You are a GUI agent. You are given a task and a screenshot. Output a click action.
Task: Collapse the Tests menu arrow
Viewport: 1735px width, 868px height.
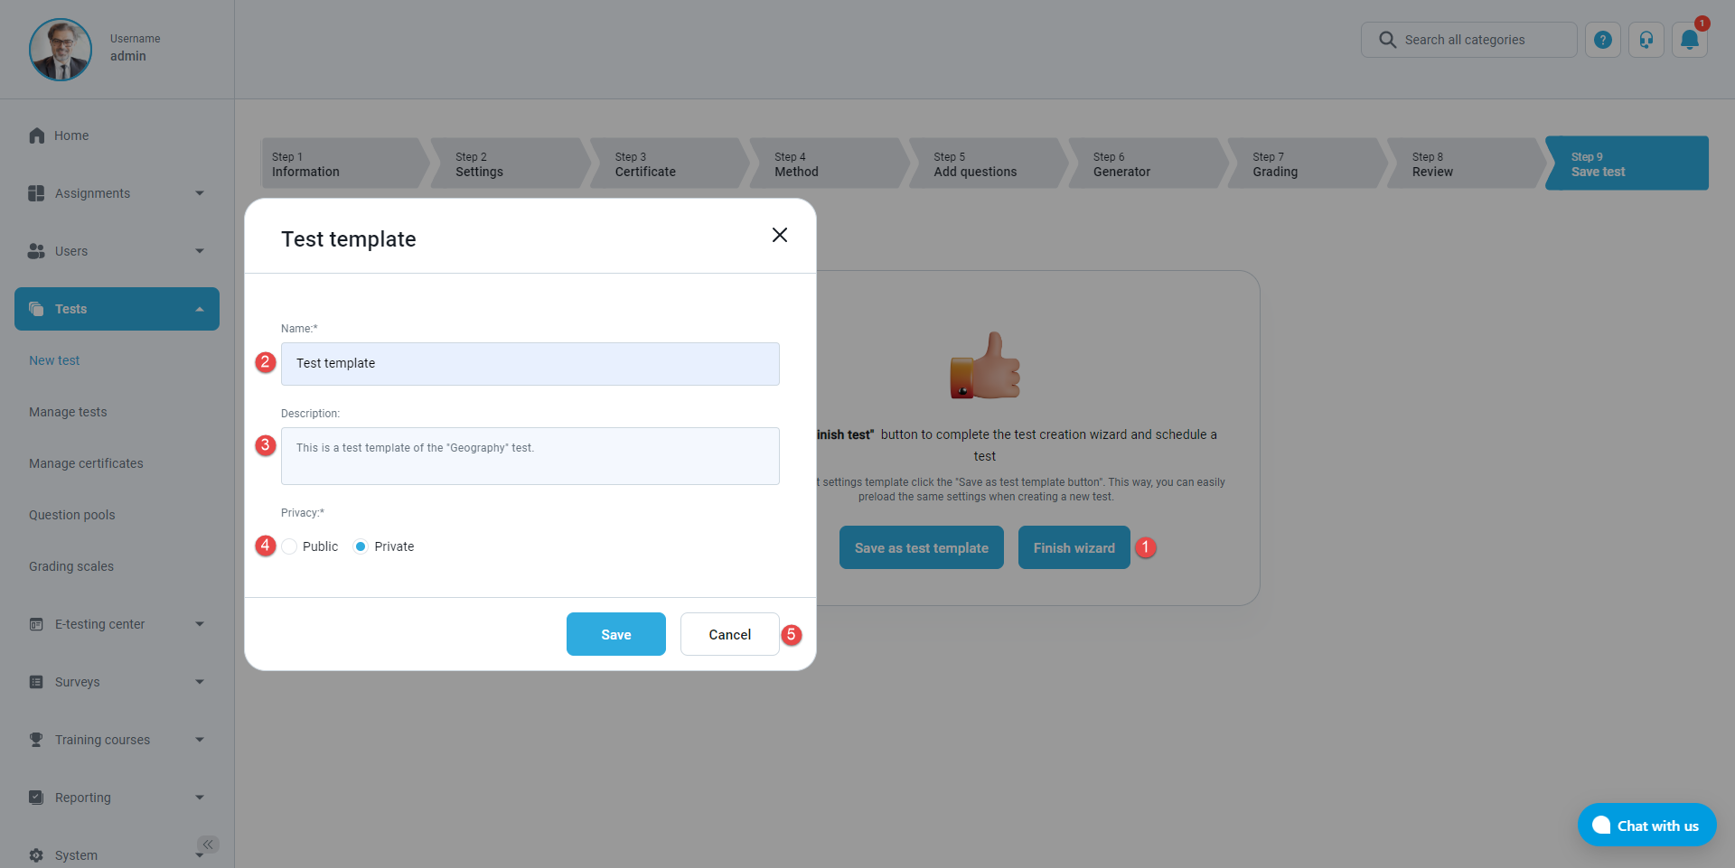200,309
